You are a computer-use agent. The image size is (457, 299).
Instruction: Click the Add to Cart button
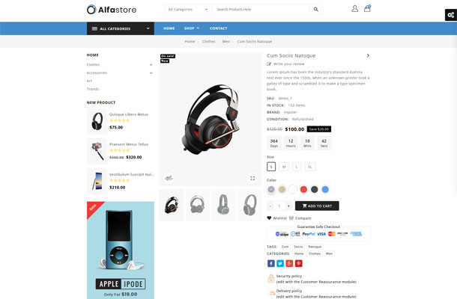(x=317, y=206)
